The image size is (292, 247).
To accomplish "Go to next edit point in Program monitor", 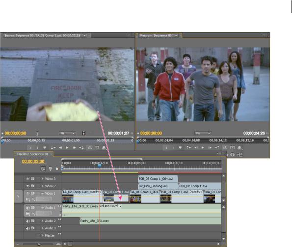I will pos(217,148).
